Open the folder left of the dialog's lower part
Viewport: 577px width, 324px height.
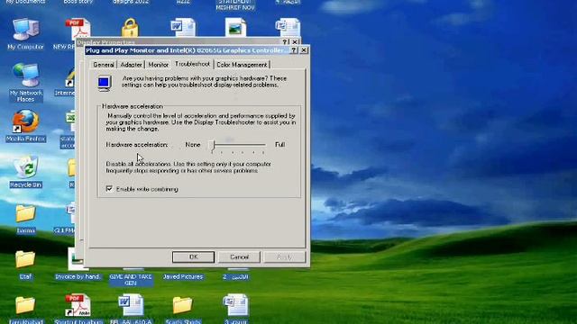click(x=25, y=213)
